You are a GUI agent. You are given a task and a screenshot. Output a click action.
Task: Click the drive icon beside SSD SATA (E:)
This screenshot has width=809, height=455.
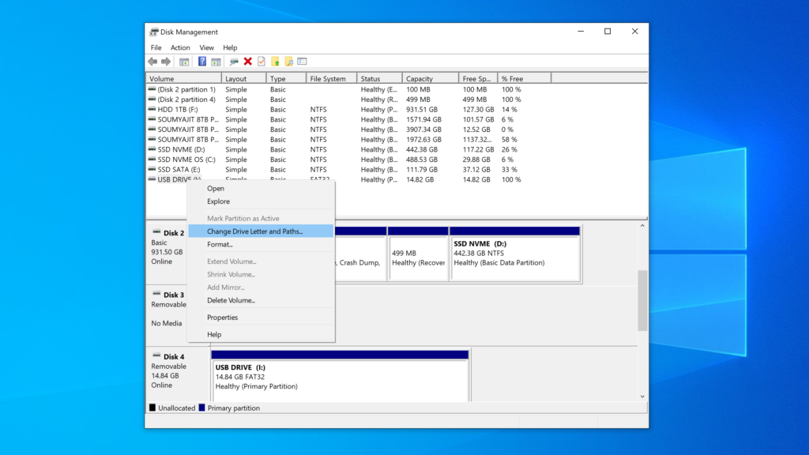point(152,169)
